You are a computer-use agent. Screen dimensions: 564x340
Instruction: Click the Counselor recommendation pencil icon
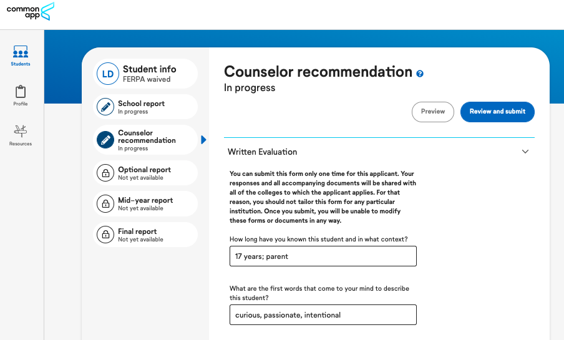105,140
